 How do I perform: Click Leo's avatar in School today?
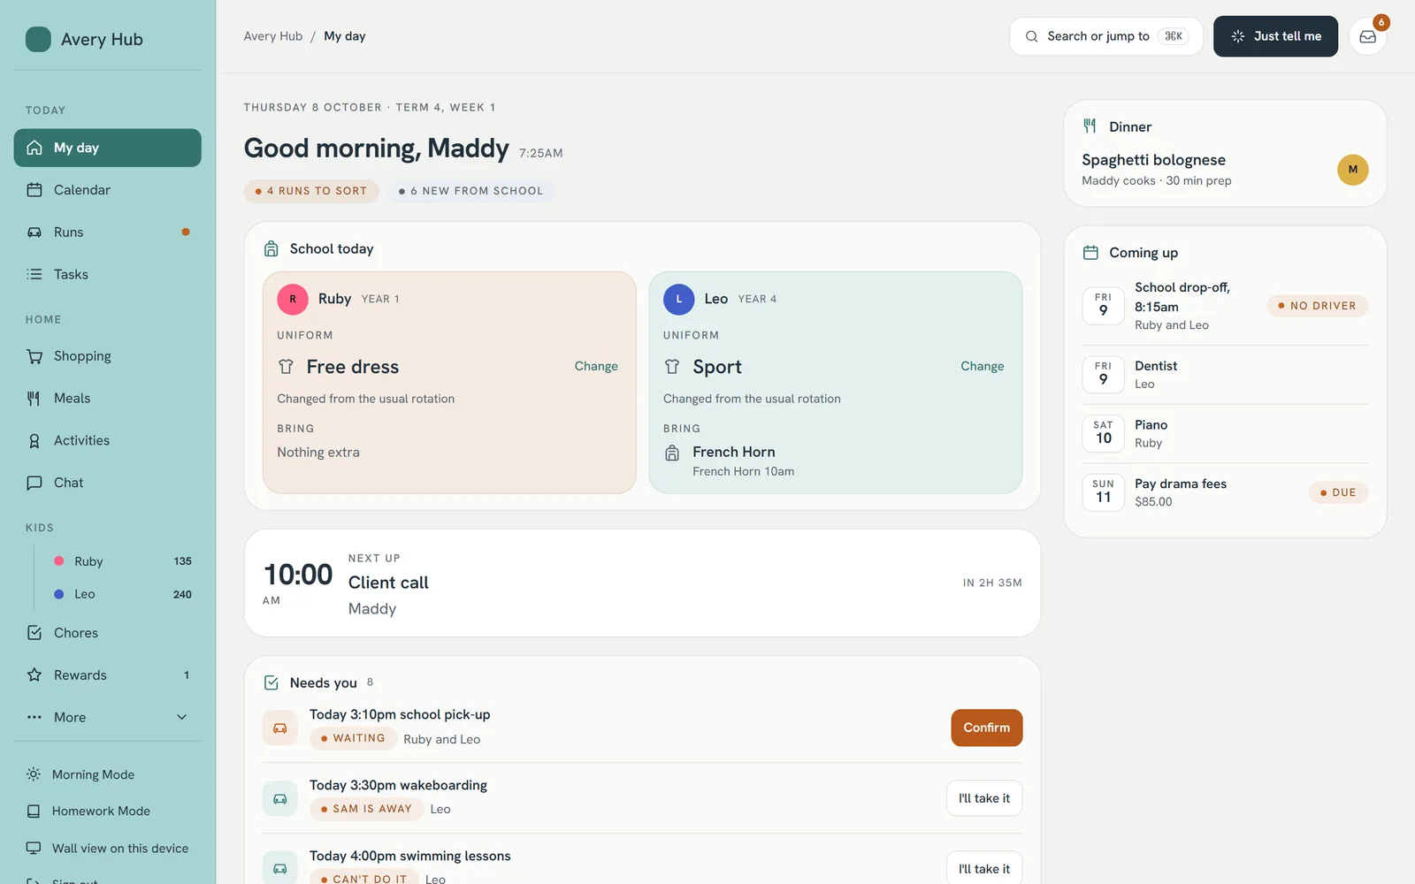point(679,299)
